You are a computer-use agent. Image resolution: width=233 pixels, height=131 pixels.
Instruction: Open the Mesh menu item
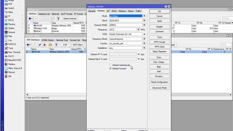click(11, 12)
